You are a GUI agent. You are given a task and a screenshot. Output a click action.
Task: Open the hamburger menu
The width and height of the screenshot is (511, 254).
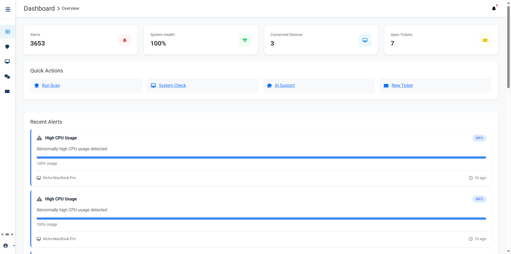pyautogui.click(x=8, y=10)
